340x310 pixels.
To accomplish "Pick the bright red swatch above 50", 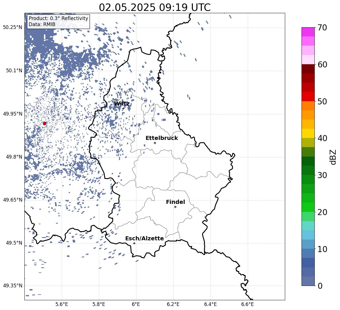I will pyautogui.click(x=308, y=97).
